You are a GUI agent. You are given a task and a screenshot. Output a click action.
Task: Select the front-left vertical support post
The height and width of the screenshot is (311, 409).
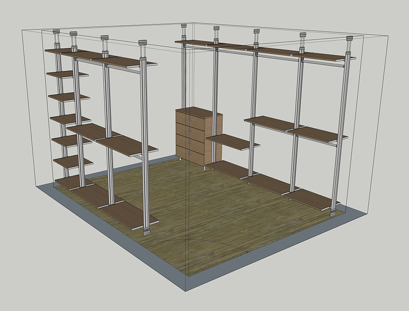[x=146, y=141]
